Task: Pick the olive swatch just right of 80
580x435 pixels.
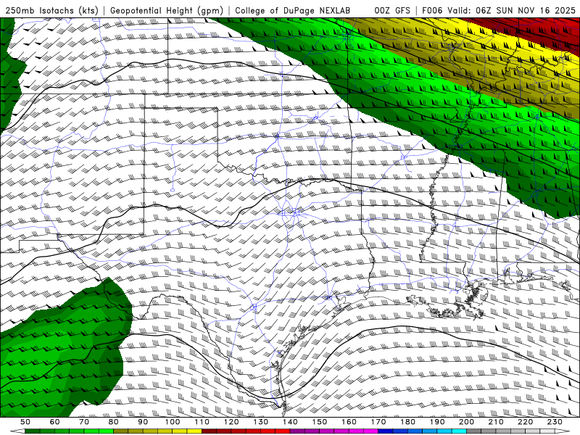Action: click(x=120, y=431)
